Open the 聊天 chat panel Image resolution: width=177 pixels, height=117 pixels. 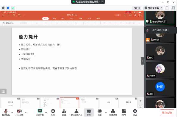point(89,113)
